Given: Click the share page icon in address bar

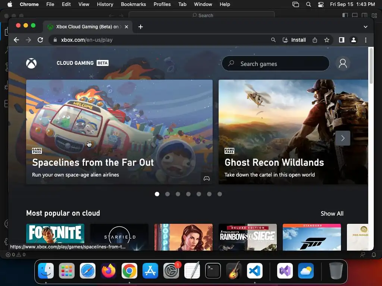Looking at the screenshot, I should tap(315, 40).
